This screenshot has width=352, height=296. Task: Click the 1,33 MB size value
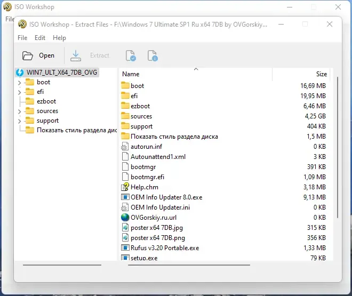pyautogui.click(x=315, y=248)
